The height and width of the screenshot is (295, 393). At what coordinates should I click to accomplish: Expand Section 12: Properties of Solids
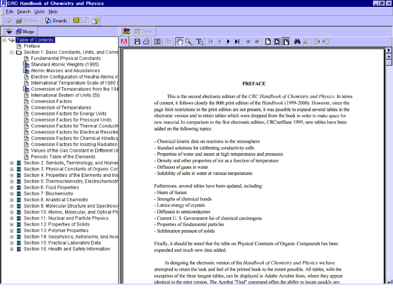[12, 224]
